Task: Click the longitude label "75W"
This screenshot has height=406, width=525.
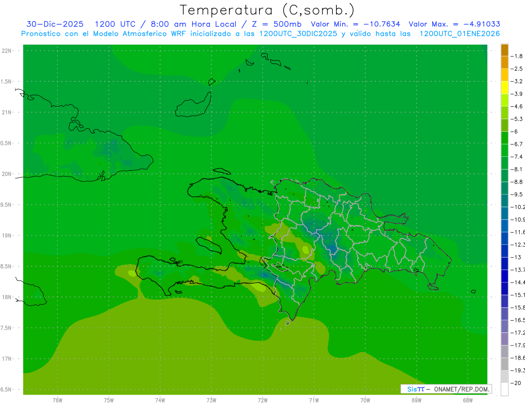Action: click(x=109, y=400)
